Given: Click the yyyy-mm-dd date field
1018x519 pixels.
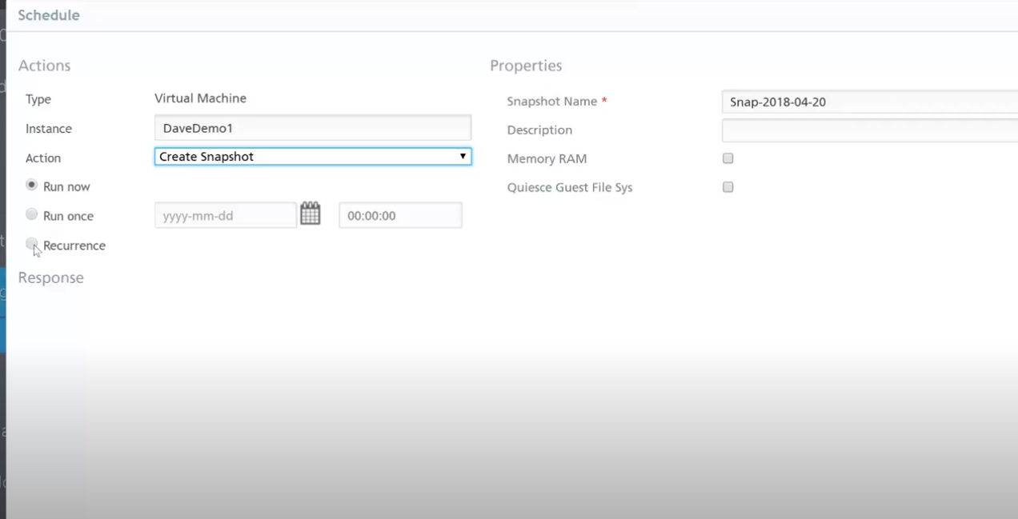Looking at the screenshot, I should click(x=225, y=214).
